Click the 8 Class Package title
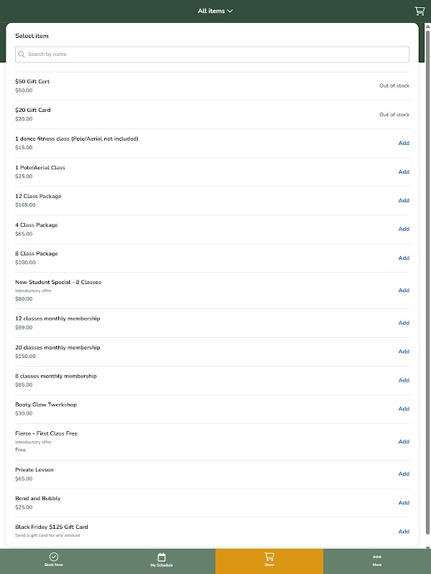 pyautogui.click(x=37, y=254)
